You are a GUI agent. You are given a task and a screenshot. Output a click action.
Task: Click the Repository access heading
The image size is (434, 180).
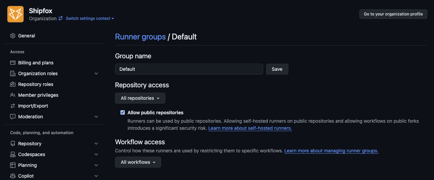point(142,85)
